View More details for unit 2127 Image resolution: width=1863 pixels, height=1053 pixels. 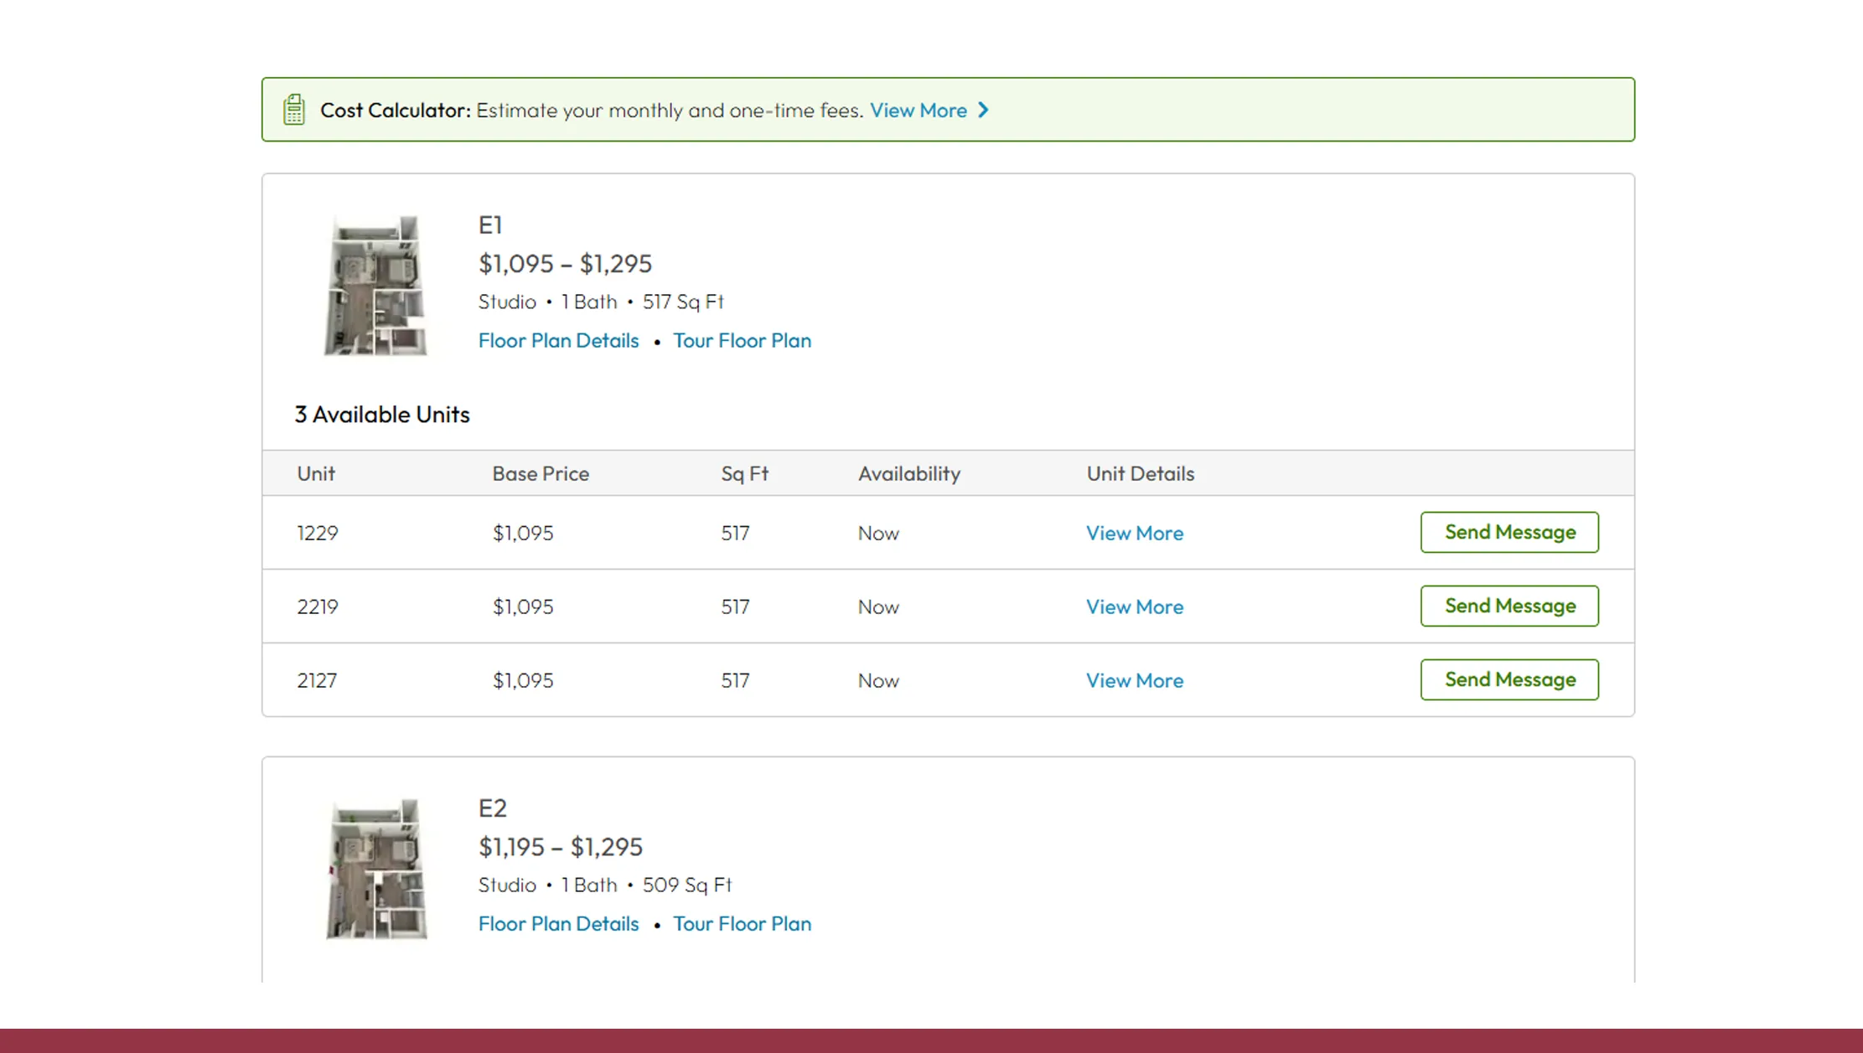pos(1134,680)
